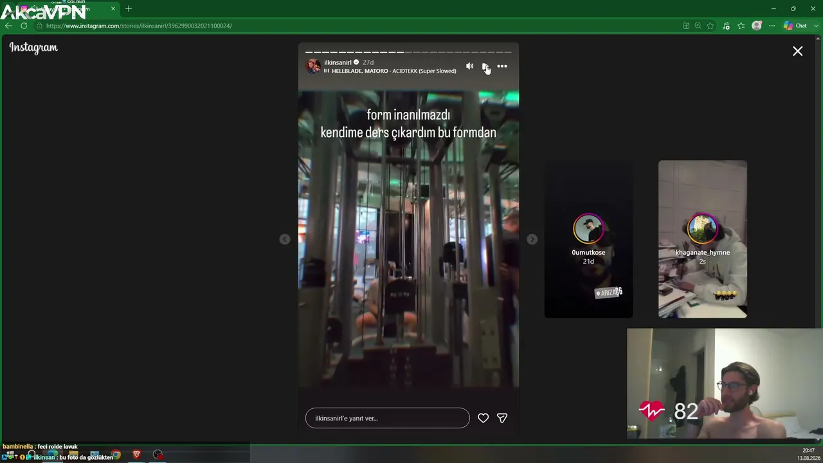Open the Brave browser icon in the taskbar
Screen dimensions: 823x463
pos(136,455)
